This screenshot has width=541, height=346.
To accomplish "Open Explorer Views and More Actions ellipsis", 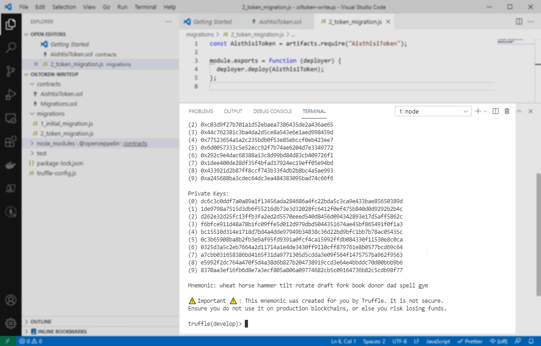I will [169, 22].
